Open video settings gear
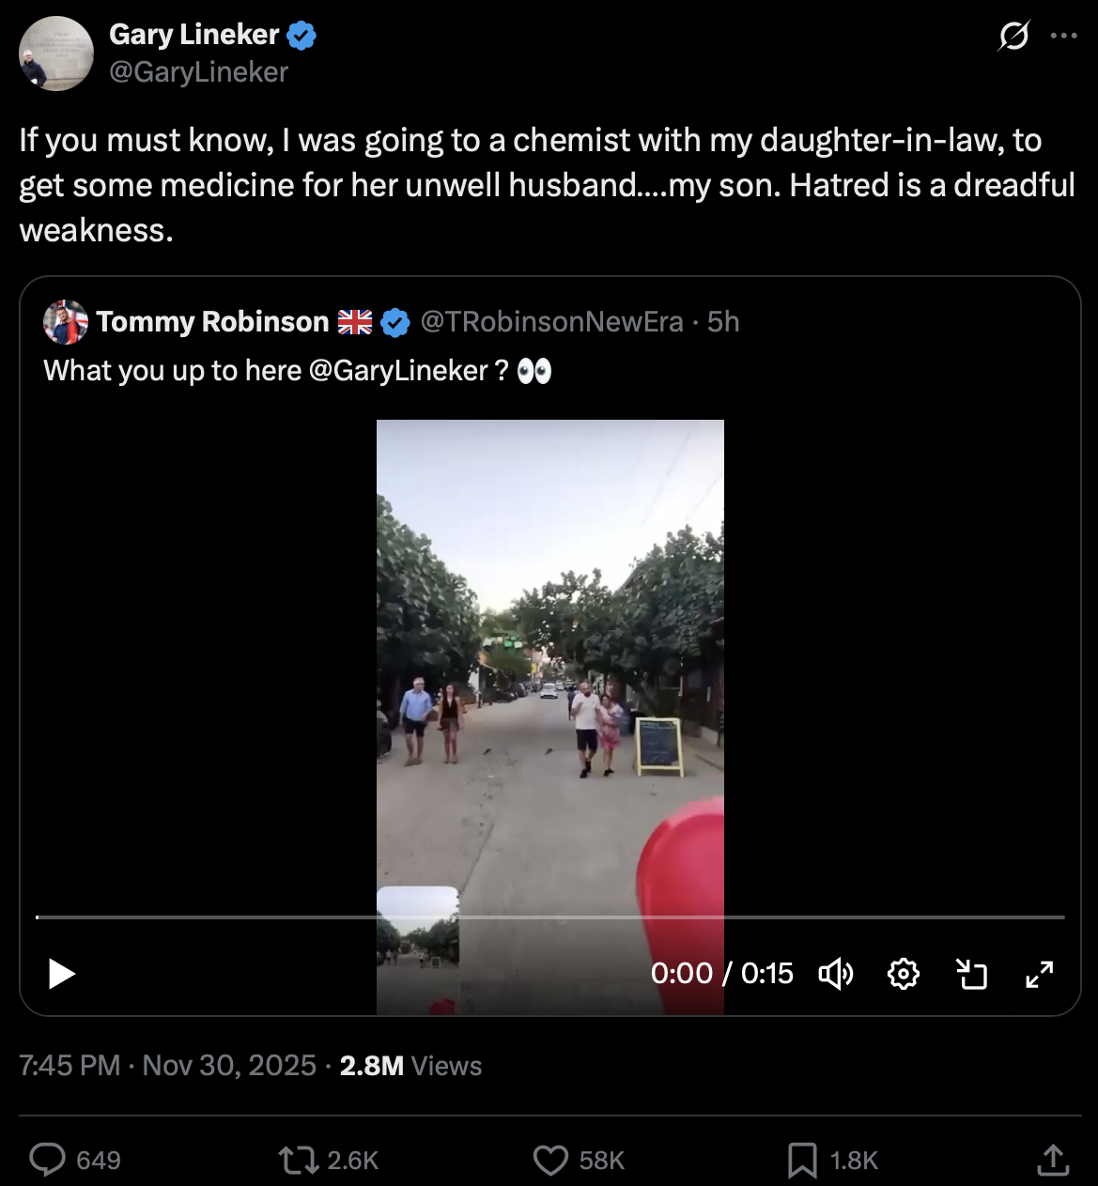The height and width of the screenshot is (1186, 1098). [x=904, y=974]
